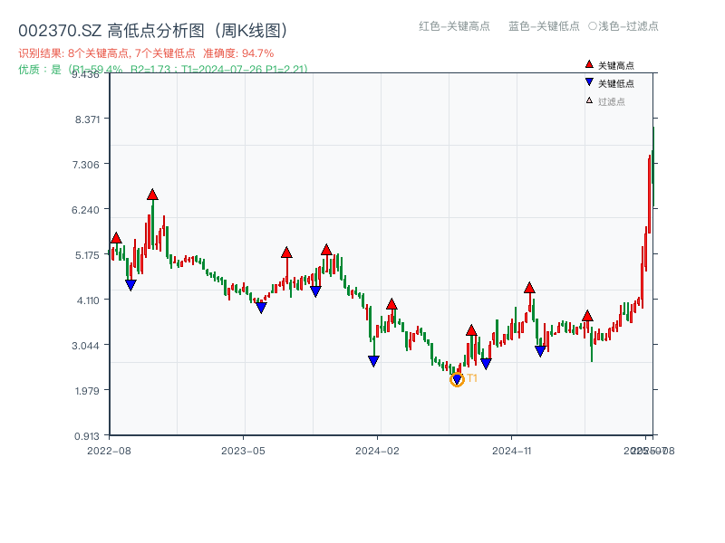Viewport: 725px width, 543px height.
Task: Click the 2024-02 date label on the x-axis
Action: pyautogui.click(x=378, y=450)
